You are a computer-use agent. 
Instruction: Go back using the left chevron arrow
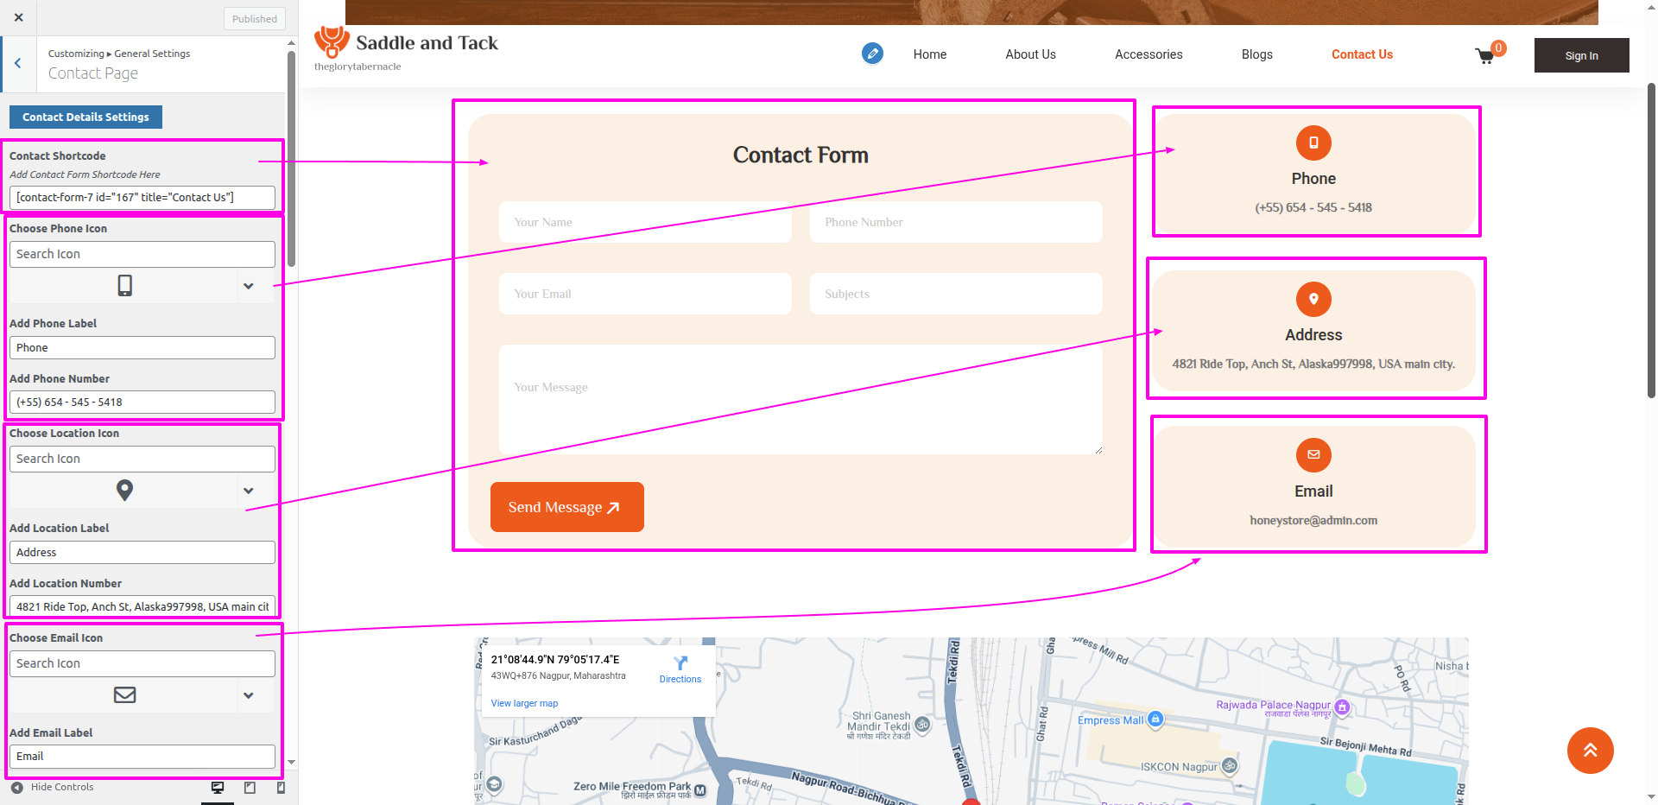click(18, 63)
